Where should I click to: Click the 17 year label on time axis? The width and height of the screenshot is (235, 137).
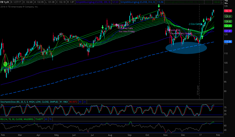point(200,135)
